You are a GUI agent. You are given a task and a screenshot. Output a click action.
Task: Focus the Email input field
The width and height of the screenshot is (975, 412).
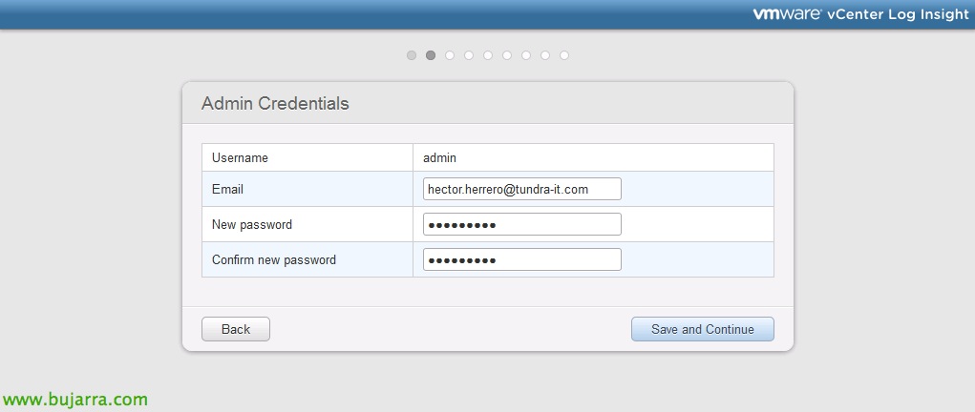click(521, 189)
